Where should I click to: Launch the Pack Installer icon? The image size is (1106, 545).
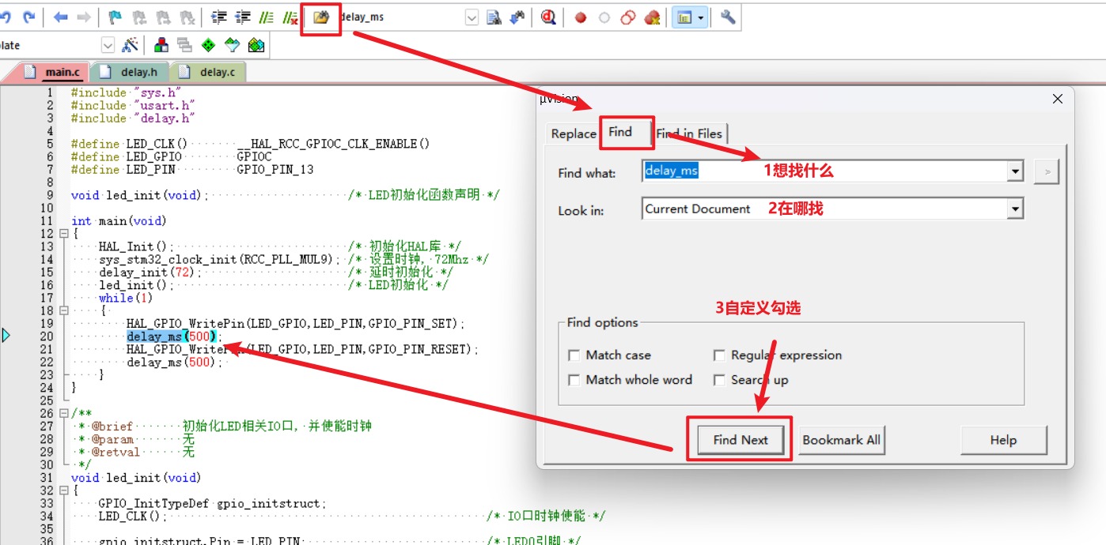[x=256, y=45]
